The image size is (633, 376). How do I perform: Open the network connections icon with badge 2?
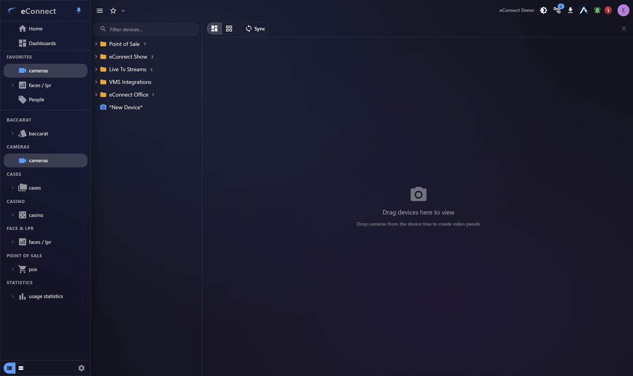557,10
